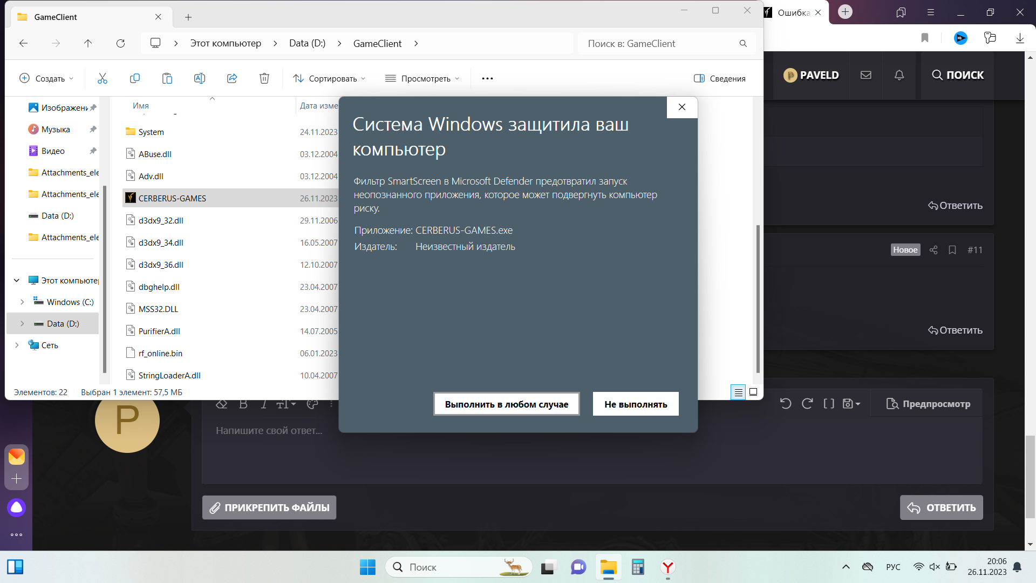Viewport: 1036px width, 583px height.
Task: Click the Paste clipboard icon in Explorer
Action: [x=167, y=78]
